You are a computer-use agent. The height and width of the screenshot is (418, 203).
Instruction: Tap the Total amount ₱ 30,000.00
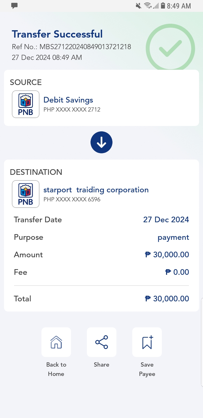point(167,299)
